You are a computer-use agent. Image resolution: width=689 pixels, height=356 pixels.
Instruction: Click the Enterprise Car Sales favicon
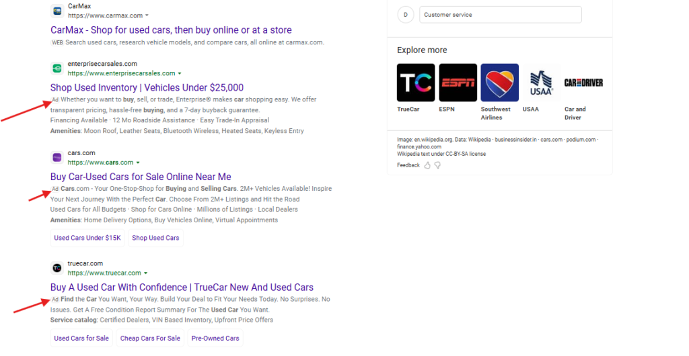(57, 68)
